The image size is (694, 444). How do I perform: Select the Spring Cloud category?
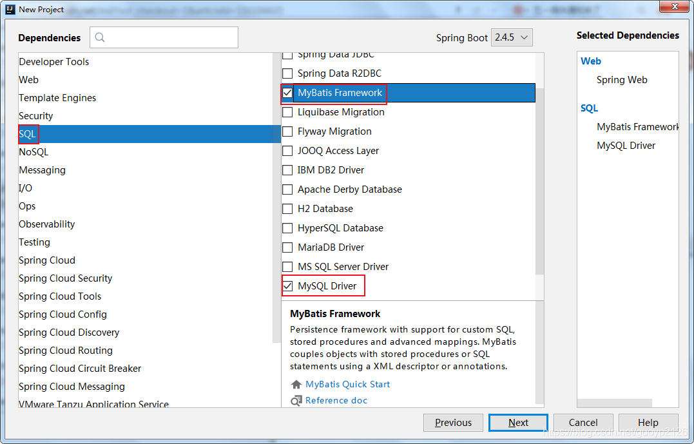146,260
